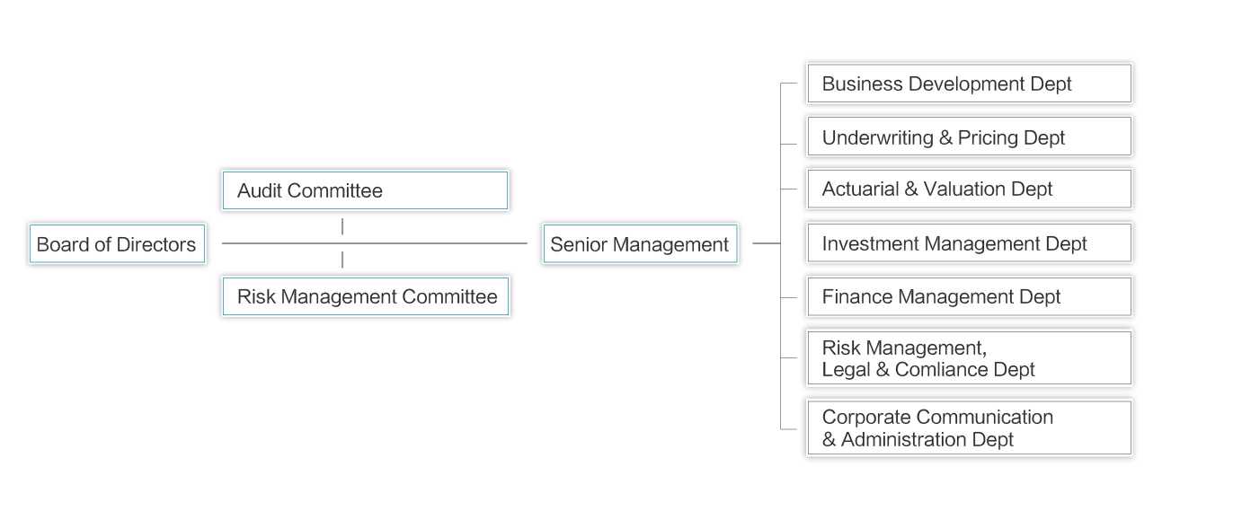1242x511 pixels.
Task: Click Actuarial & Valuation Dept box
Action: click(x=969, y=189)
